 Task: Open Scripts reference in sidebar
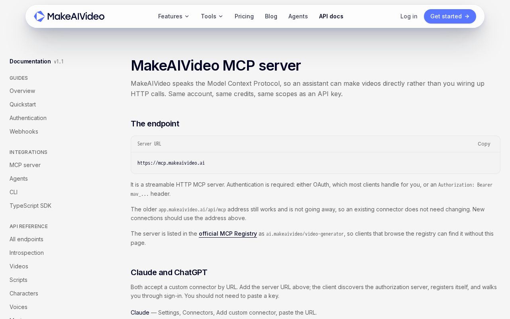click(x=18, y=280)
